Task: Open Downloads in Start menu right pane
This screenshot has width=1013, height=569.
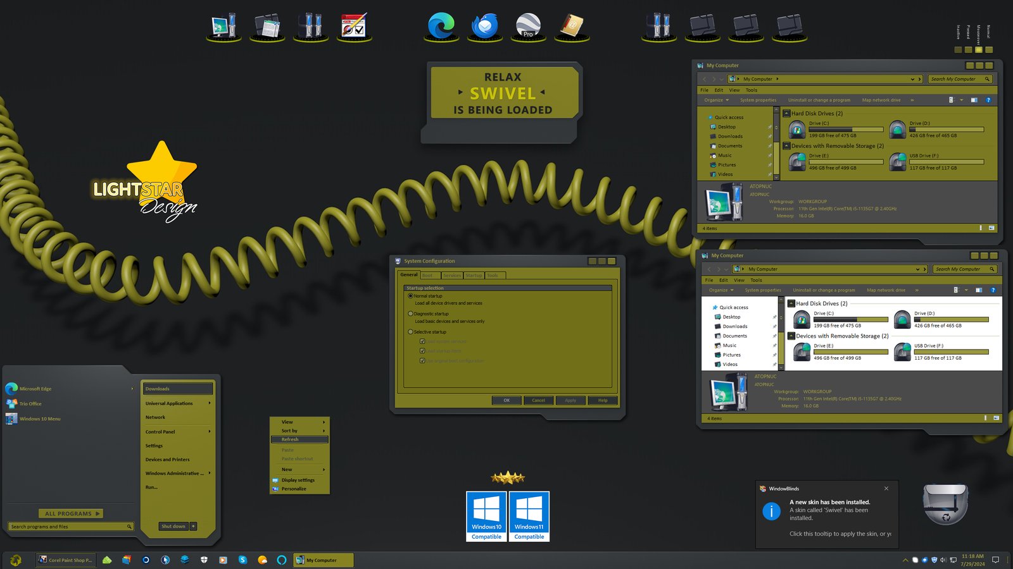Action: [x=178, y=388]
